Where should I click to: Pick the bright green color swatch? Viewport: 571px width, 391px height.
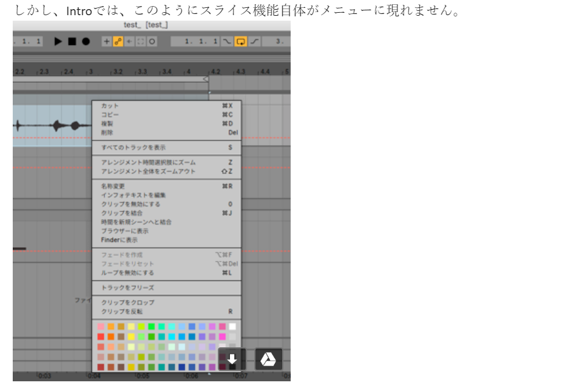pos(151,327)
